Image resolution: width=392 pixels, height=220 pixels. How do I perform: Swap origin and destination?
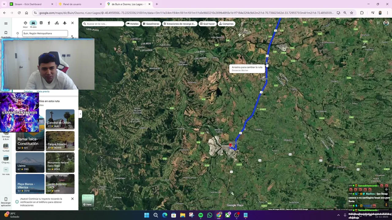click(x=72, y=37)
